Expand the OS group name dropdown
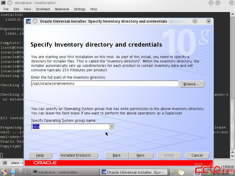 [112, 127]
